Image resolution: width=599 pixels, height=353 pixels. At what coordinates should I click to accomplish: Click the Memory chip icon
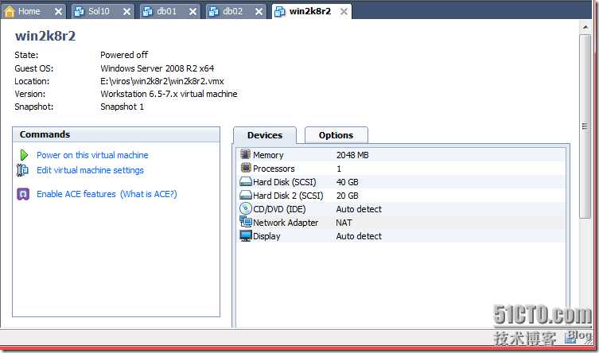(245, 154)
